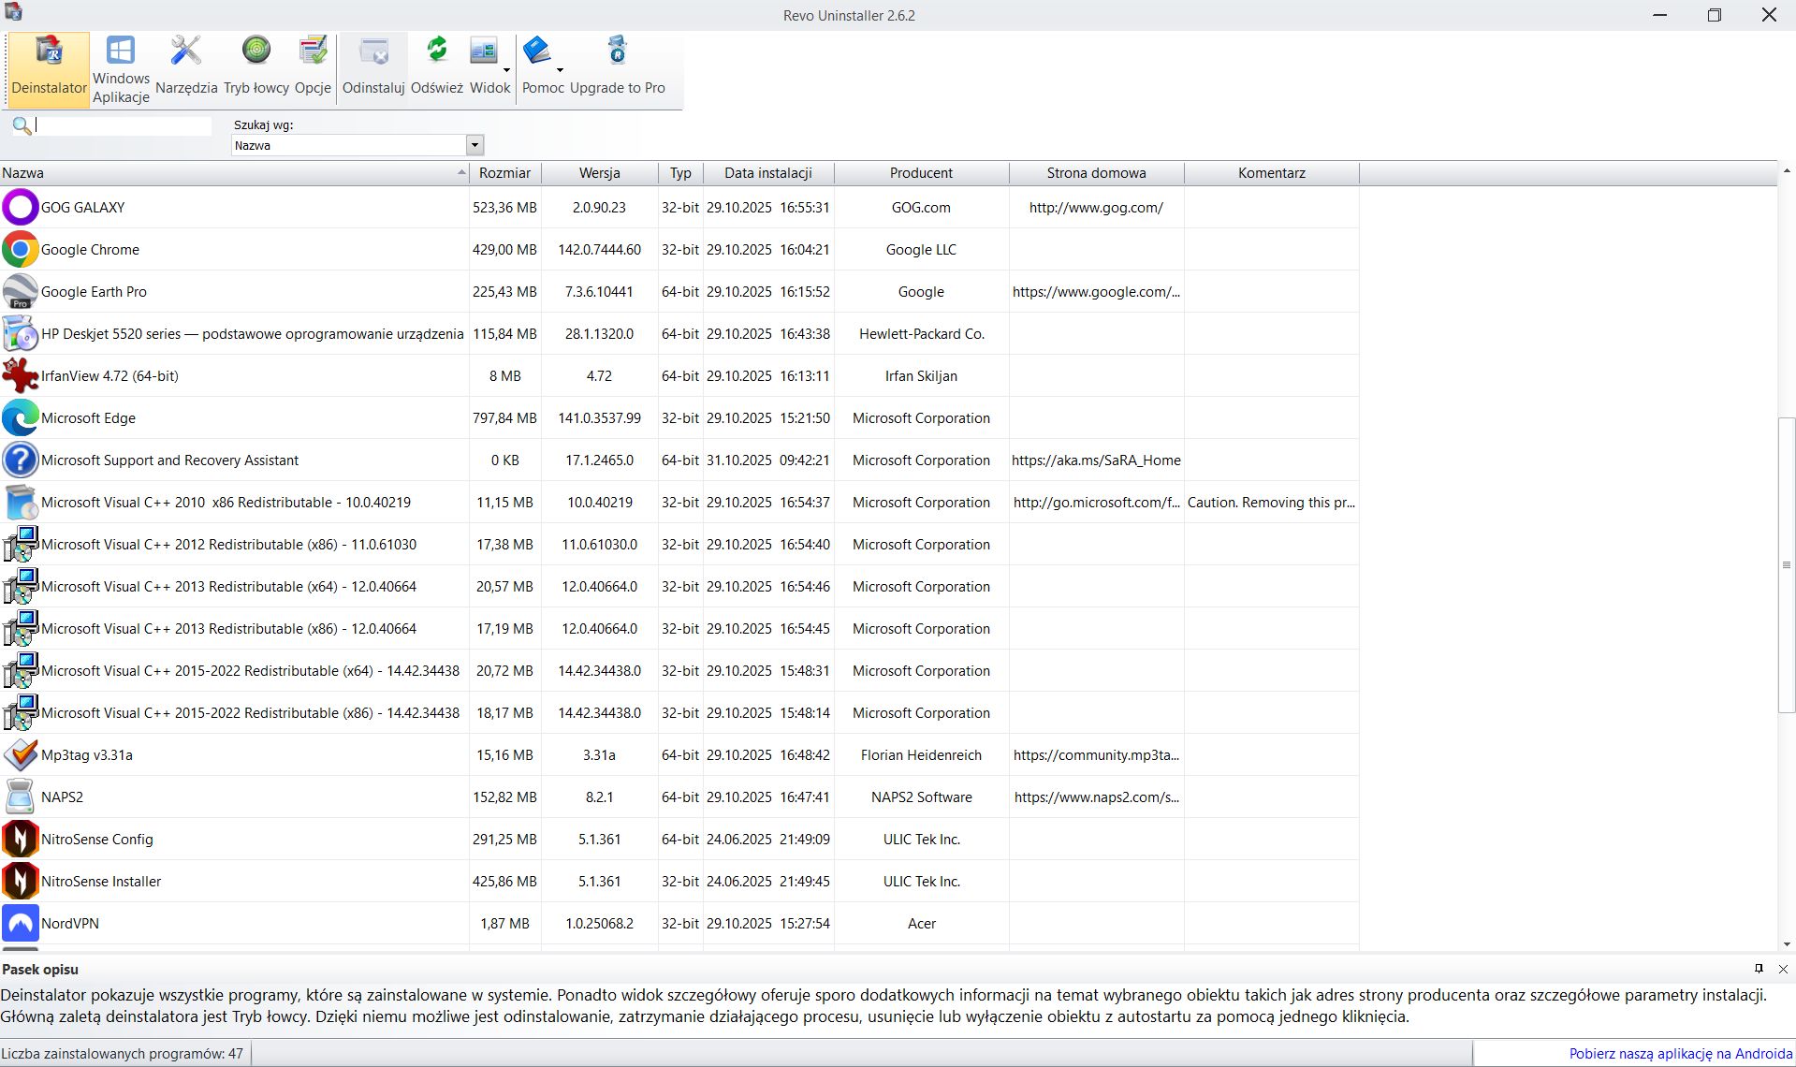Expand the Widok dropdown arrow
Screen dimensions: 1796x1067
(x=507, y=69)
